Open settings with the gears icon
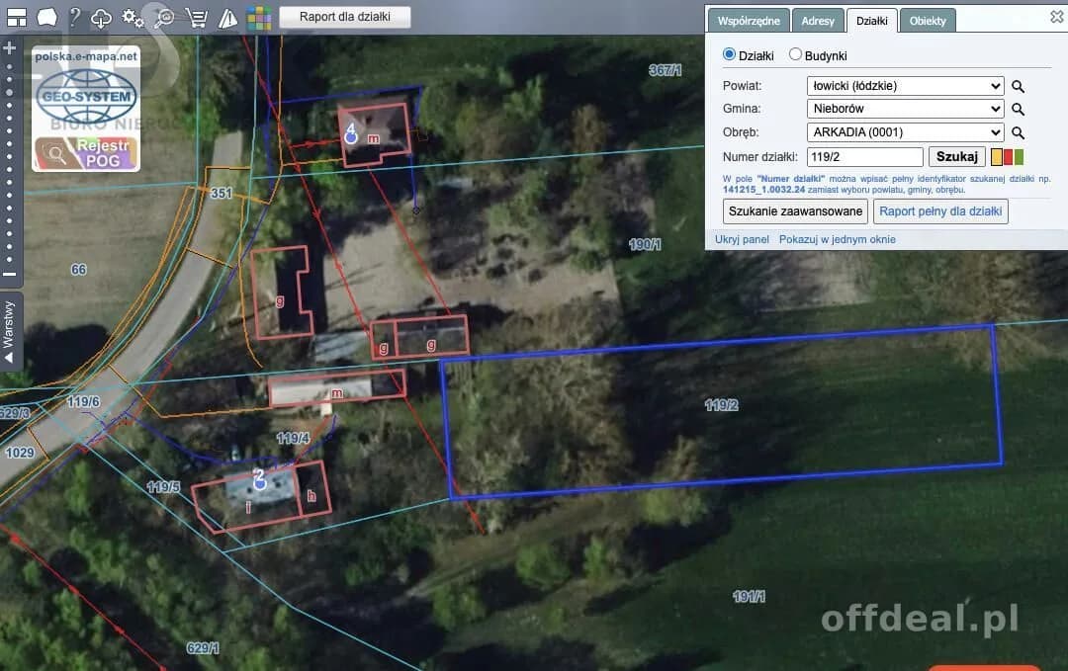 click(133, 18)
